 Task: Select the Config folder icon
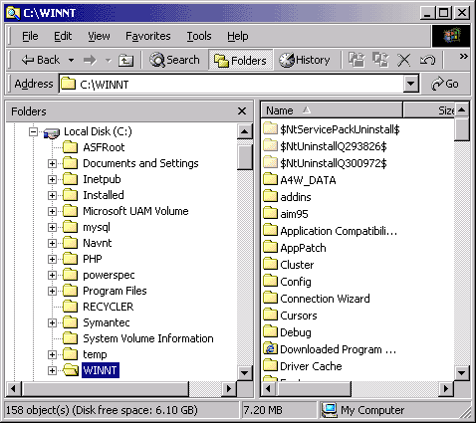point(270,281)
